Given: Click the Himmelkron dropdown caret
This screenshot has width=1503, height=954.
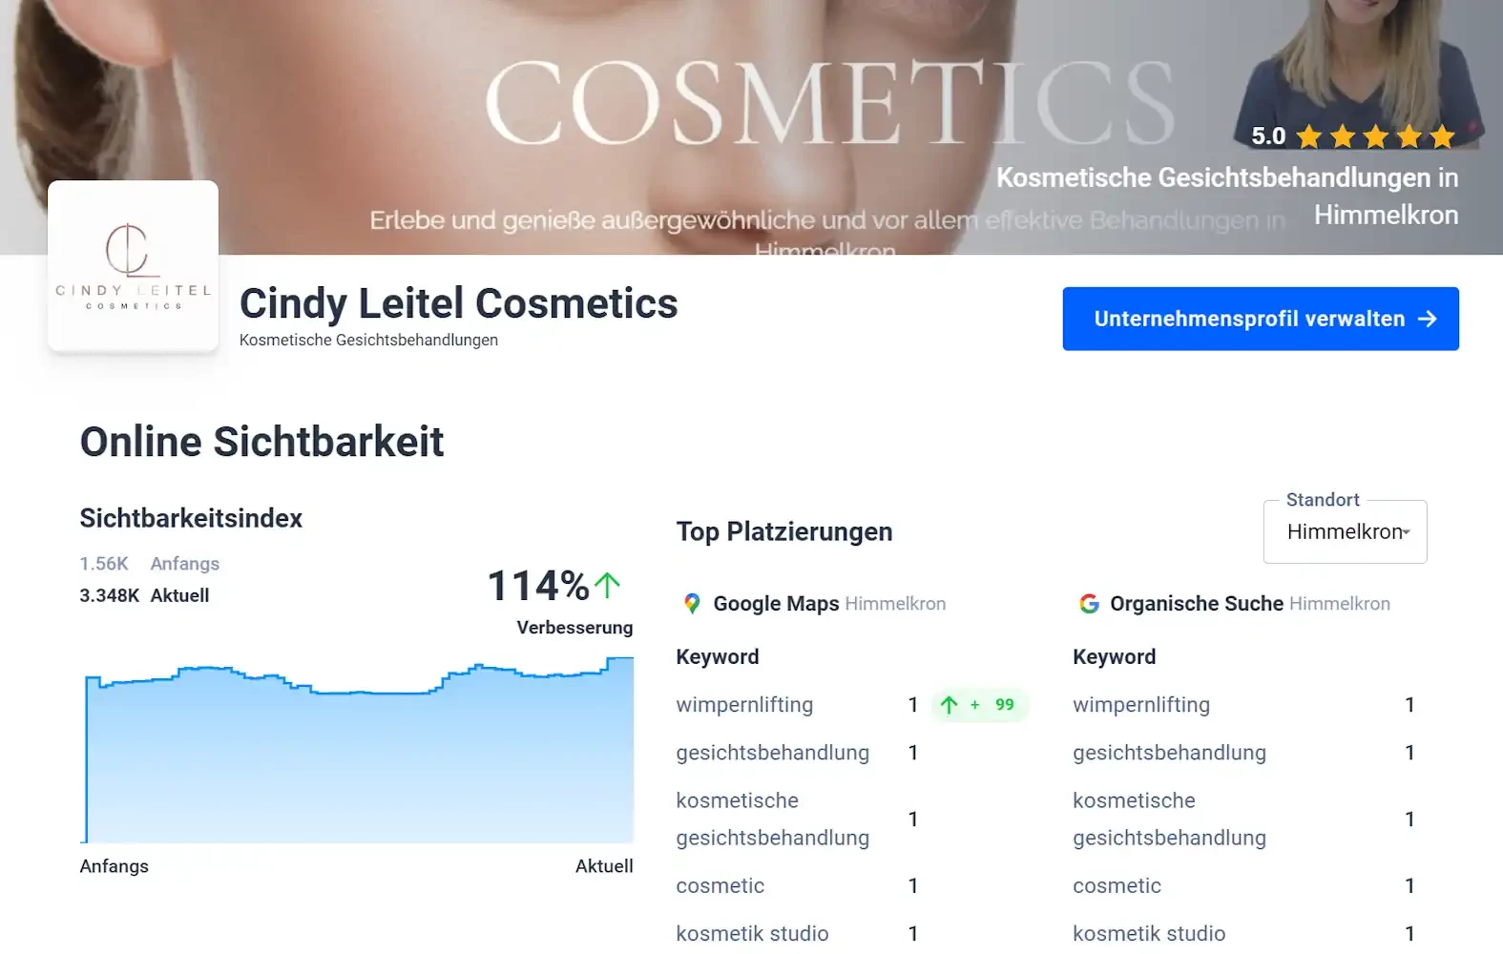Looking at the screenshot, I should (1407, 532).
